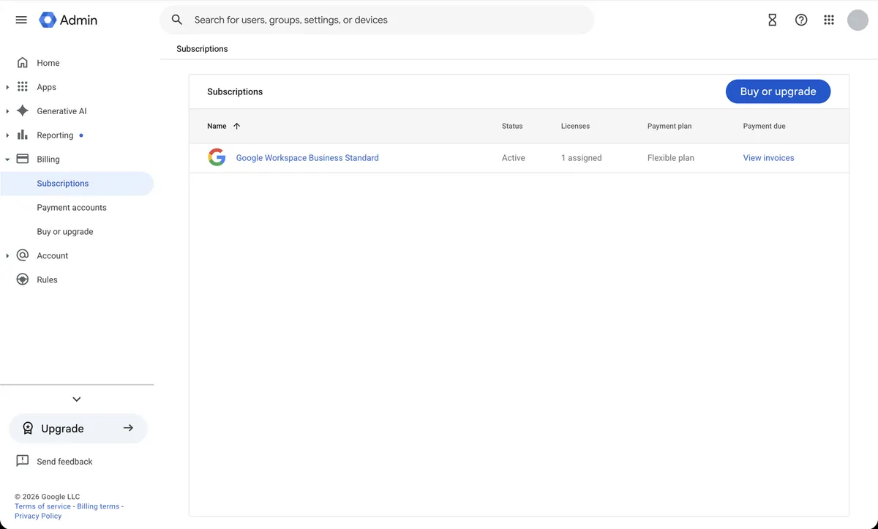Click the Licenses column header
The image size is (878, 529).
tap(575, 126)
